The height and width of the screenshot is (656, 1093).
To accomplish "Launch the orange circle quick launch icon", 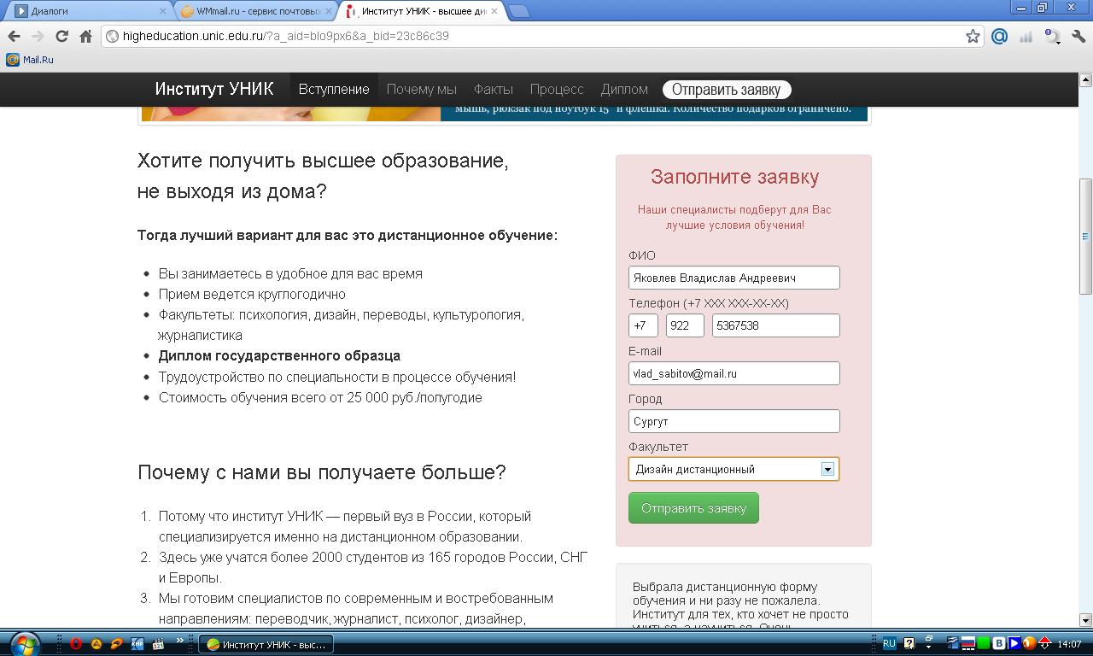I will click(x=96, y=644).
